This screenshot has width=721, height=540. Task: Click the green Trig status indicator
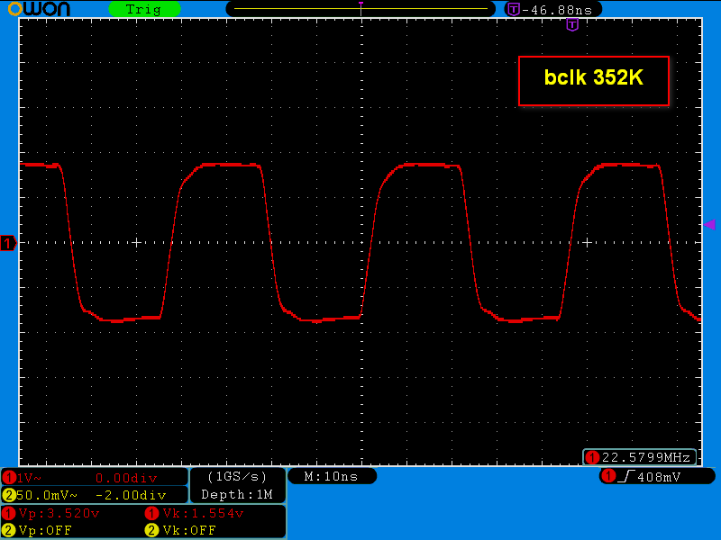[x=144, y=9]
